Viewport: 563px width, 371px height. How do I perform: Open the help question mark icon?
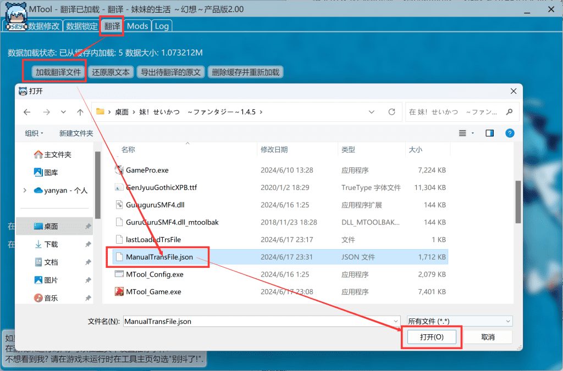[510, 133]
